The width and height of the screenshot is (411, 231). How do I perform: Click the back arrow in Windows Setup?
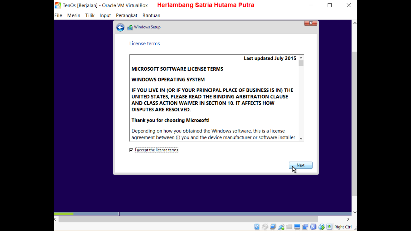120,27
